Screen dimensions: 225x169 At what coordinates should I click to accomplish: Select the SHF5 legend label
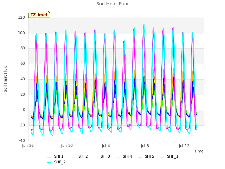click(149, 156)
